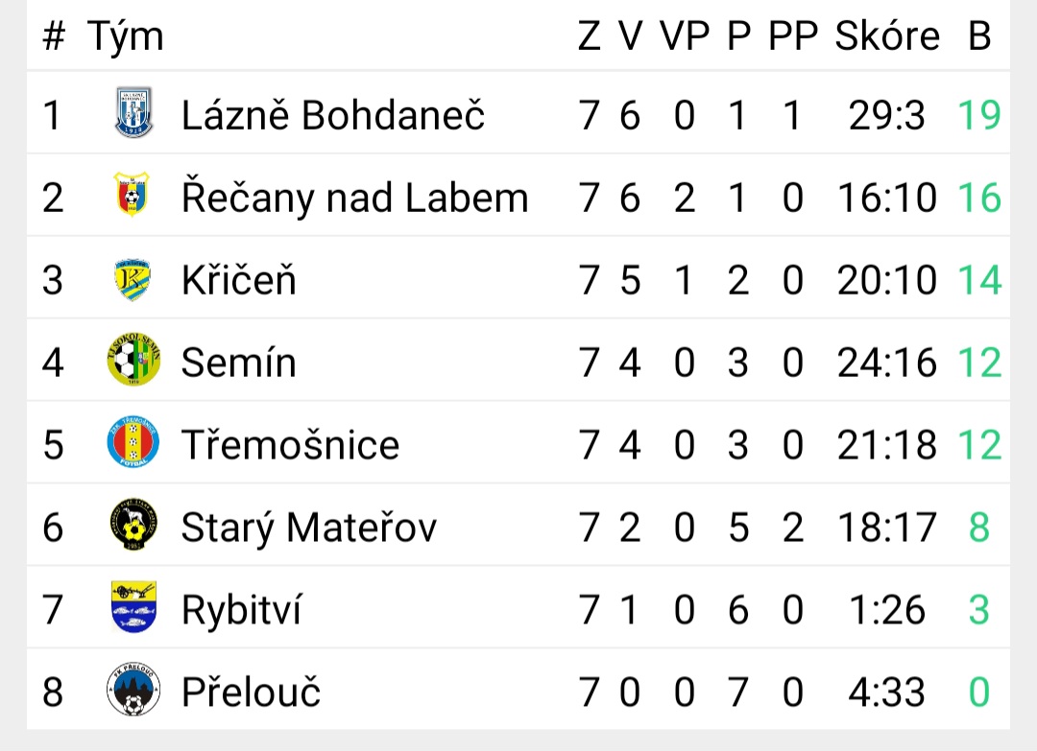Open the Lázně Bohdaneč team name

click(333, 115)
